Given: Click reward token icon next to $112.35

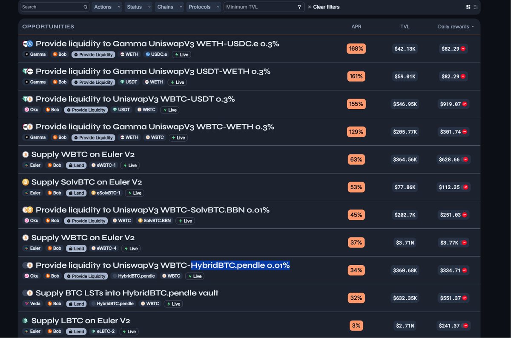Looking at the screenshot, I should 465,187.
